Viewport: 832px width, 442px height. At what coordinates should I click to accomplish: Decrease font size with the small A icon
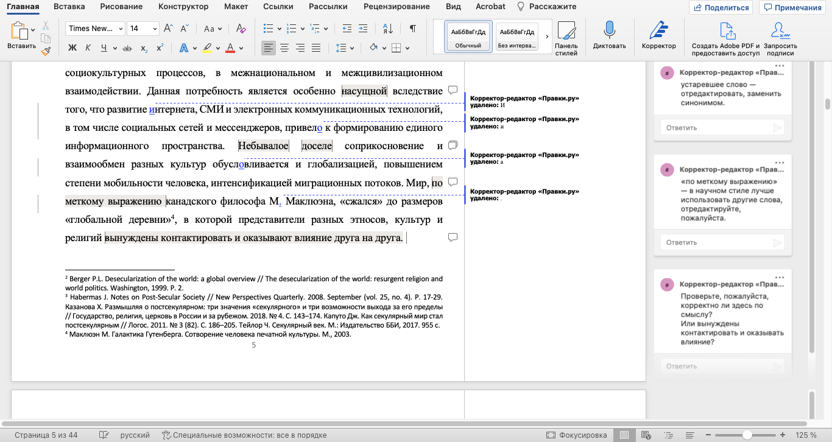click(x=185, y=29)
